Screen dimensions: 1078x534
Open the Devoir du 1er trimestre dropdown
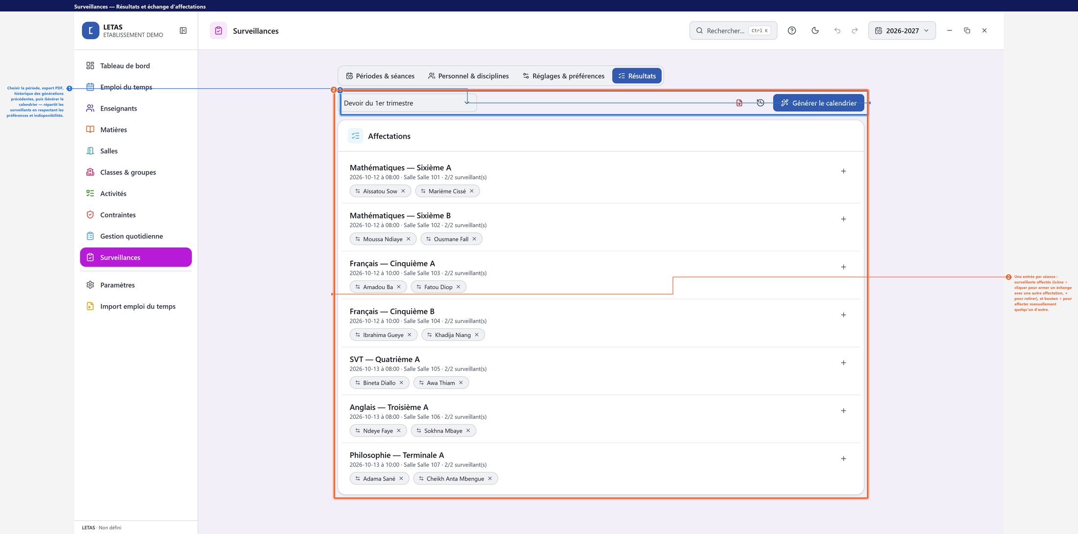pyautogui.click(x=408, y=103)
